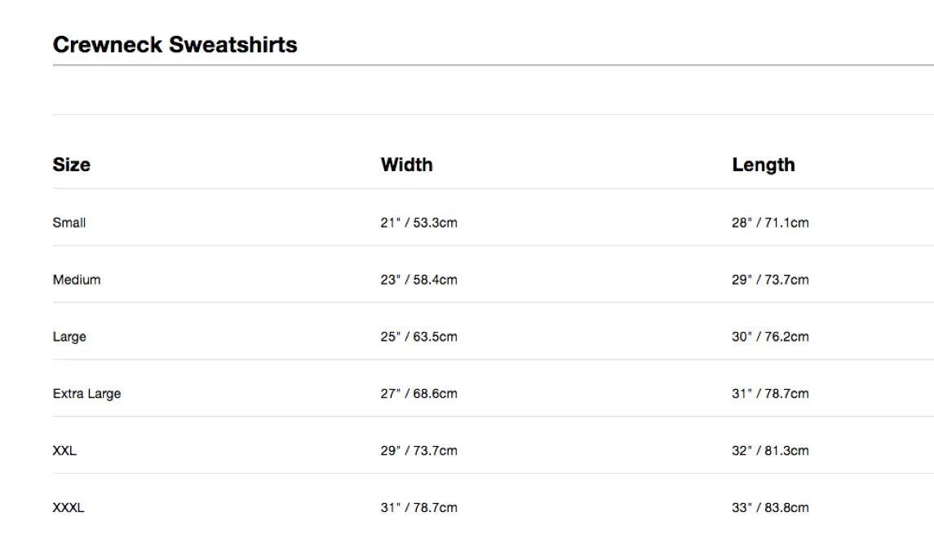Image resolution: width=934 pixels, height=543 pixels.
Task: Click the Crewneck Sweatshirts heading
Action: coord(175,45)
